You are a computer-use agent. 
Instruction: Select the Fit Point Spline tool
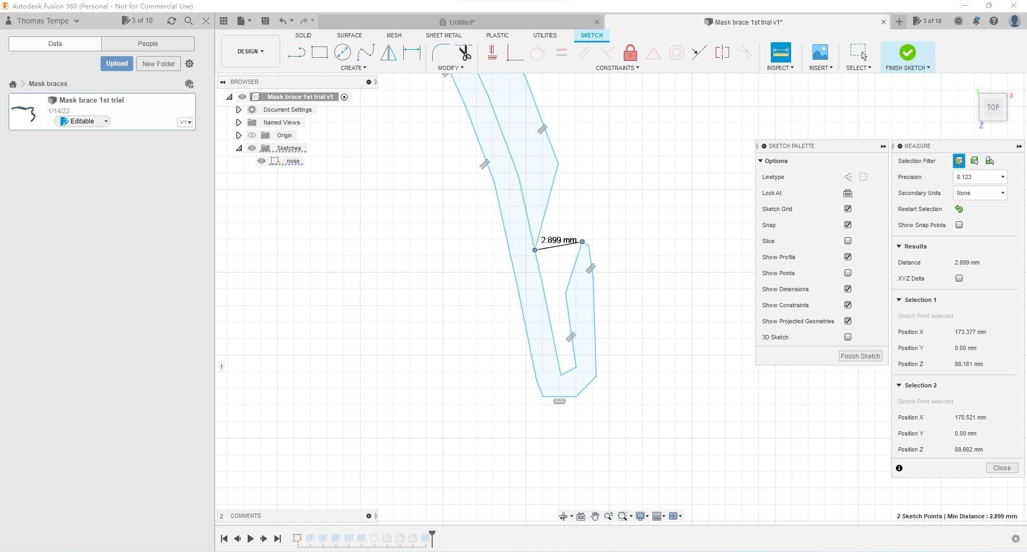coord(366,52)
